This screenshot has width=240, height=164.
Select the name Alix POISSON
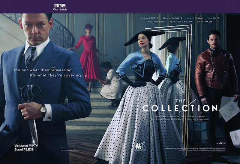click(x=156, y=22)
